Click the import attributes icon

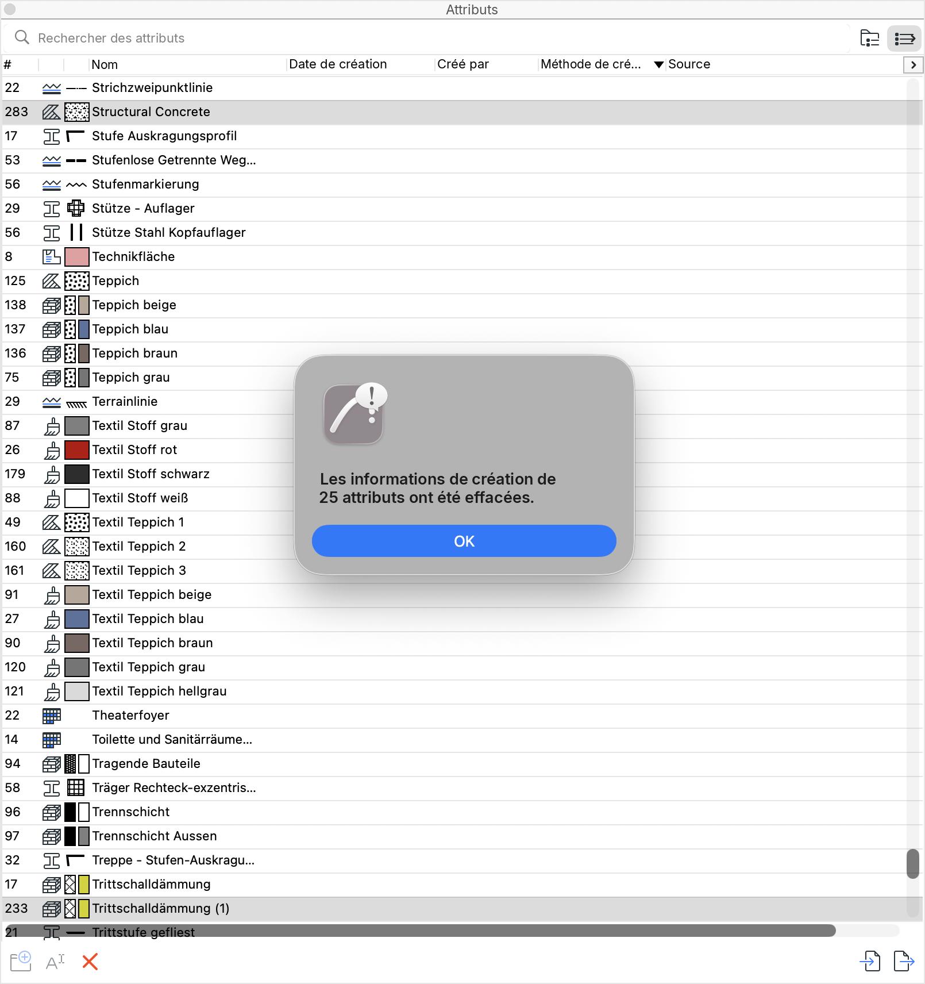pyautogui.click(x=870, y=960)
